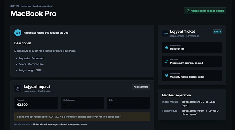Click 'Issue panel · CapEx asset' subtitle
Screen dimensions: 235x130
[x=38, y=91]
